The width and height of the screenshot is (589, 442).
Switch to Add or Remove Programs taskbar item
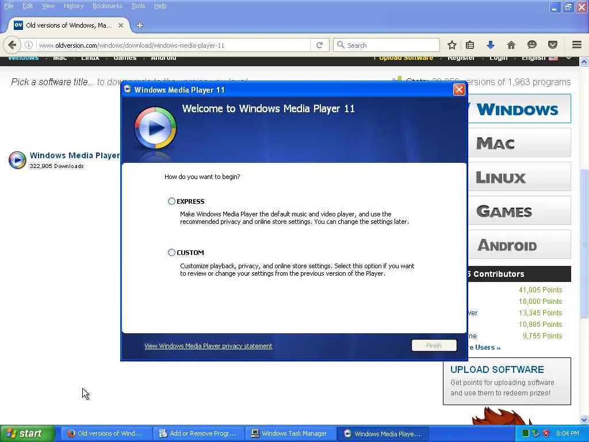point(198,433)
